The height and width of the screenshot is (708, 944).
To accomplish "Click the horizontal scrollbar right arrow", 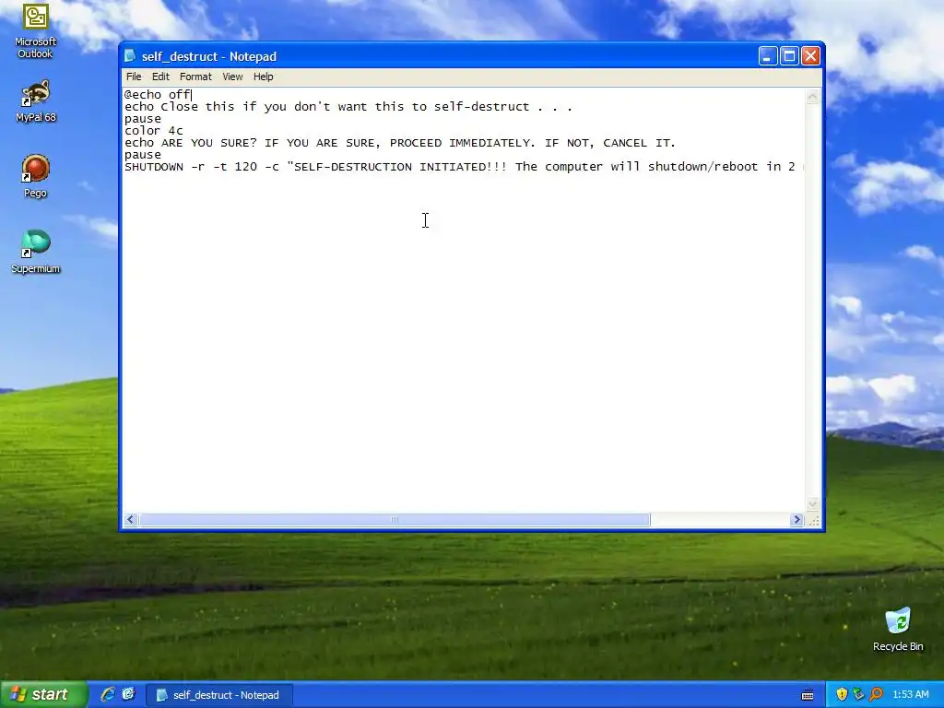I will (797, 520).
